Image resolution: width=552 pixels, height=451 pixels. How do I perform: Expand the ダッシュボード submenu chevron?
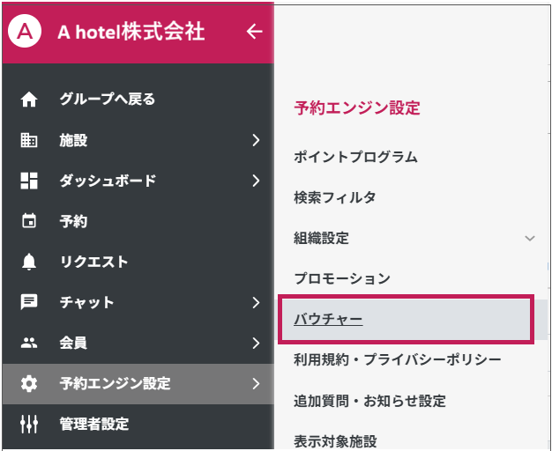coord(255,181)
